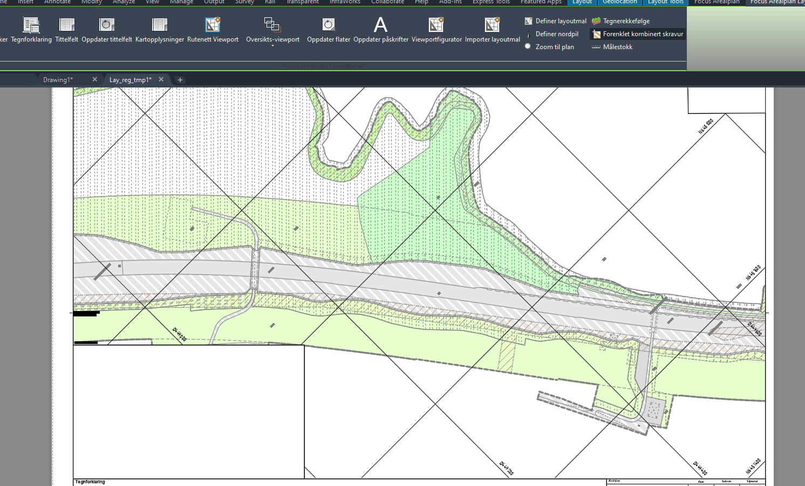Image resolution: width=805 pixels, height=486 pixels.
Task: Select Zoom til plan option
Action: pyautogui.click(x=550, y=47)
